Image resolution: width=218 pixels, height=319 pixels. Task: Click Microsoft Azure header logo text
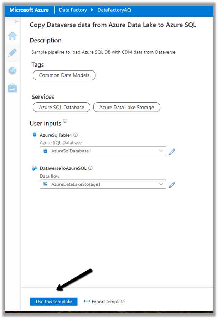tap(29, 10)
